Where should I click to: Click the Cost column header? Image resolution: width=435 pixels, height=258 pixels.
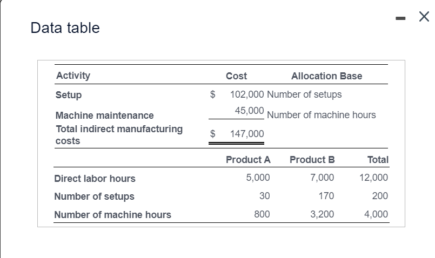coord(236,76)
